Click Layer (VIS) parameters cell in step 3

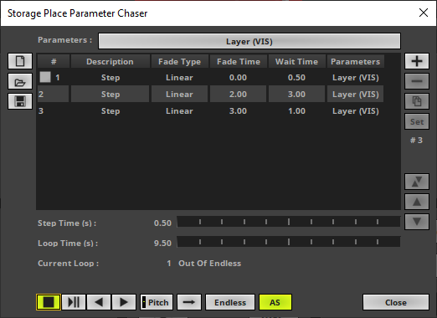[356, 110]
